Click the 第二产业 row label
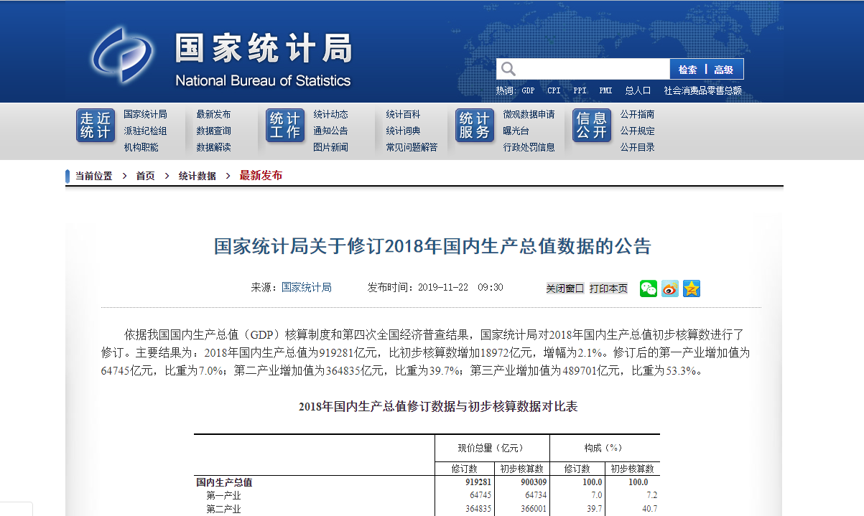This screenshot has width=864, height=516. tap(223, 510)
